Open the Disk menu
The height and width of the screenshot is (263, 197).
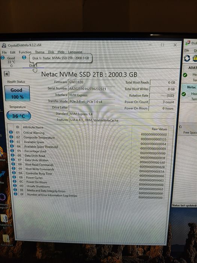click(x=51, y=52)
